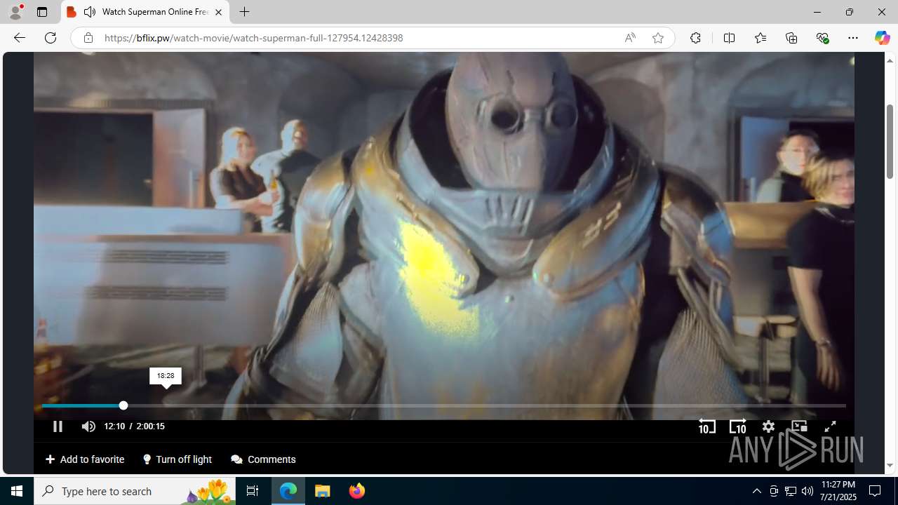Skip forward 10 seconds
The width and height of the screenshot is (898, 505).
click(x=737, y=426)
